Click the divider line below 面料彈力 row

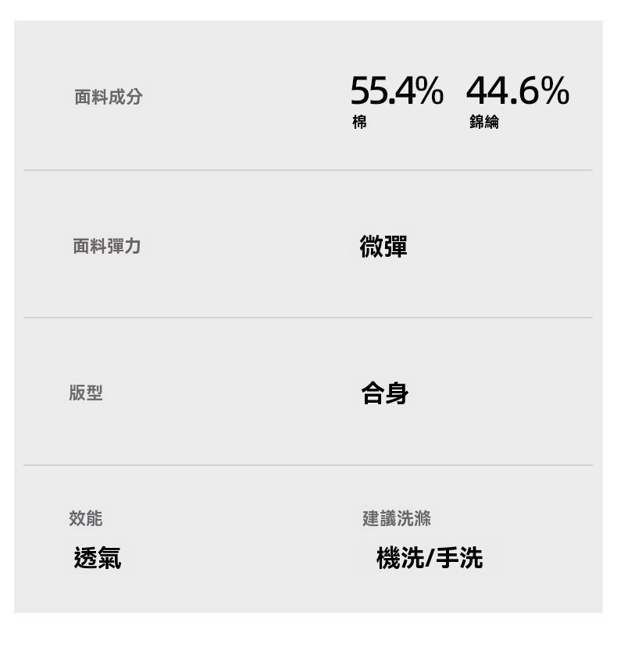point(308,318)
